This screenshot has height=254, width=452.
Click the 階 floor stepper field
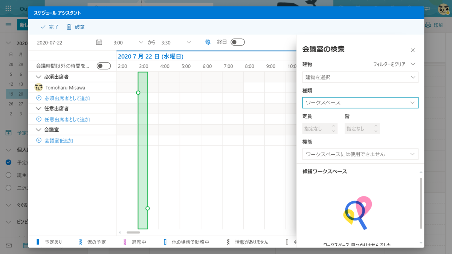click(x=362, y=128)
